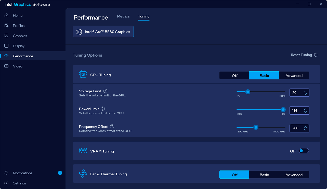
Task: Click Reset Tuning button
Action: (304, 55)
